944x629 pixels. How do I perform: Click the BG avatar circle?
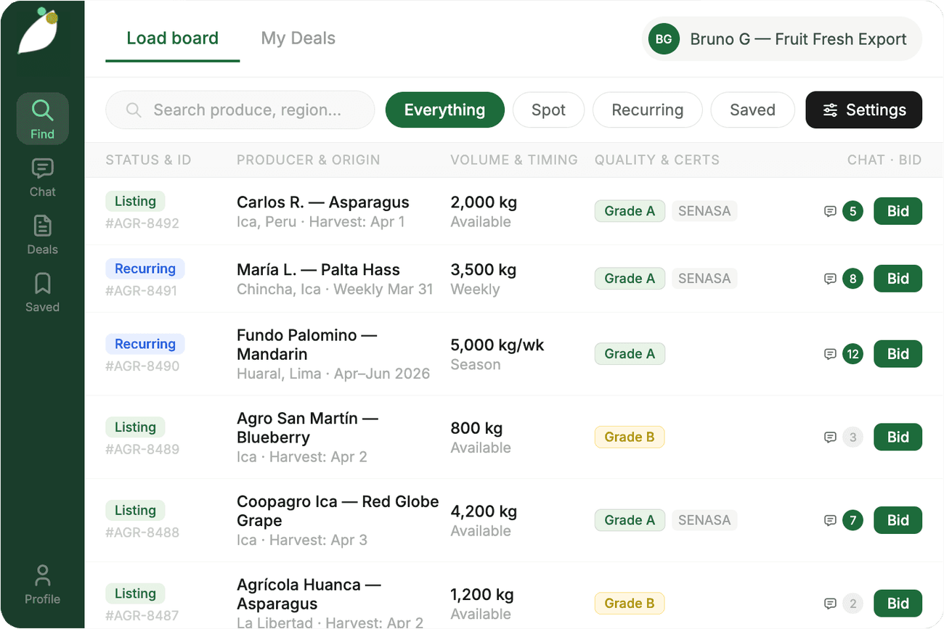tap(664, 39)
